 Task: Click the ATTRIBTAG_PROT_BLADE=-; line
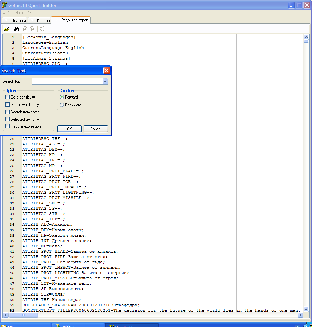[53, 171]
